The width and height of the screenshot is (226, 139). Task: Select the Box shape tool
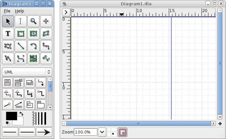pos(21,34)
